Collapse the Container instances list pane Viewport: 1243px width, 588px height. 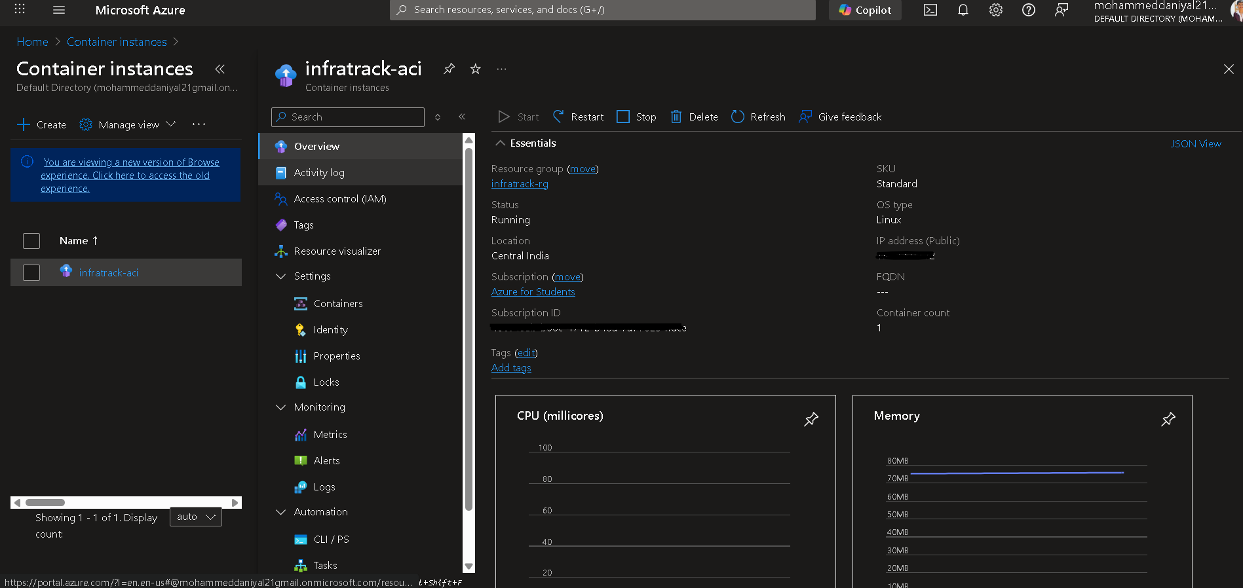[x=220, y=69]
